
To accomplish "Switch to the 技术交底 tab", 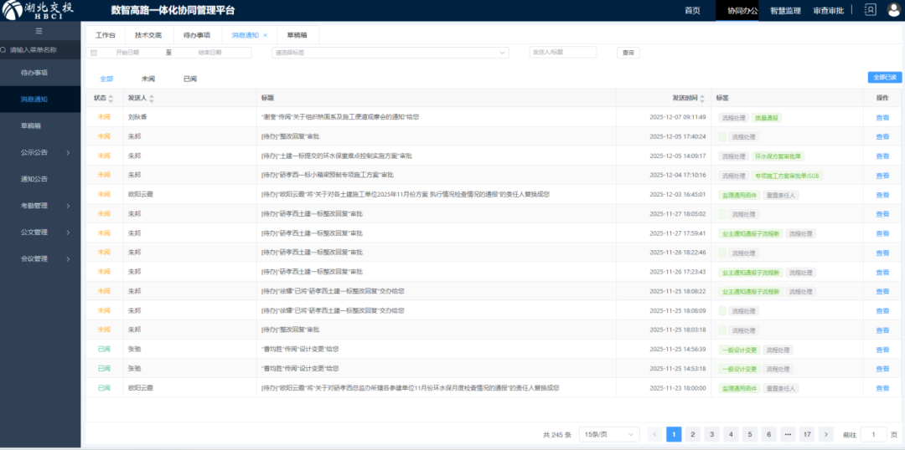I will (148, 35).
